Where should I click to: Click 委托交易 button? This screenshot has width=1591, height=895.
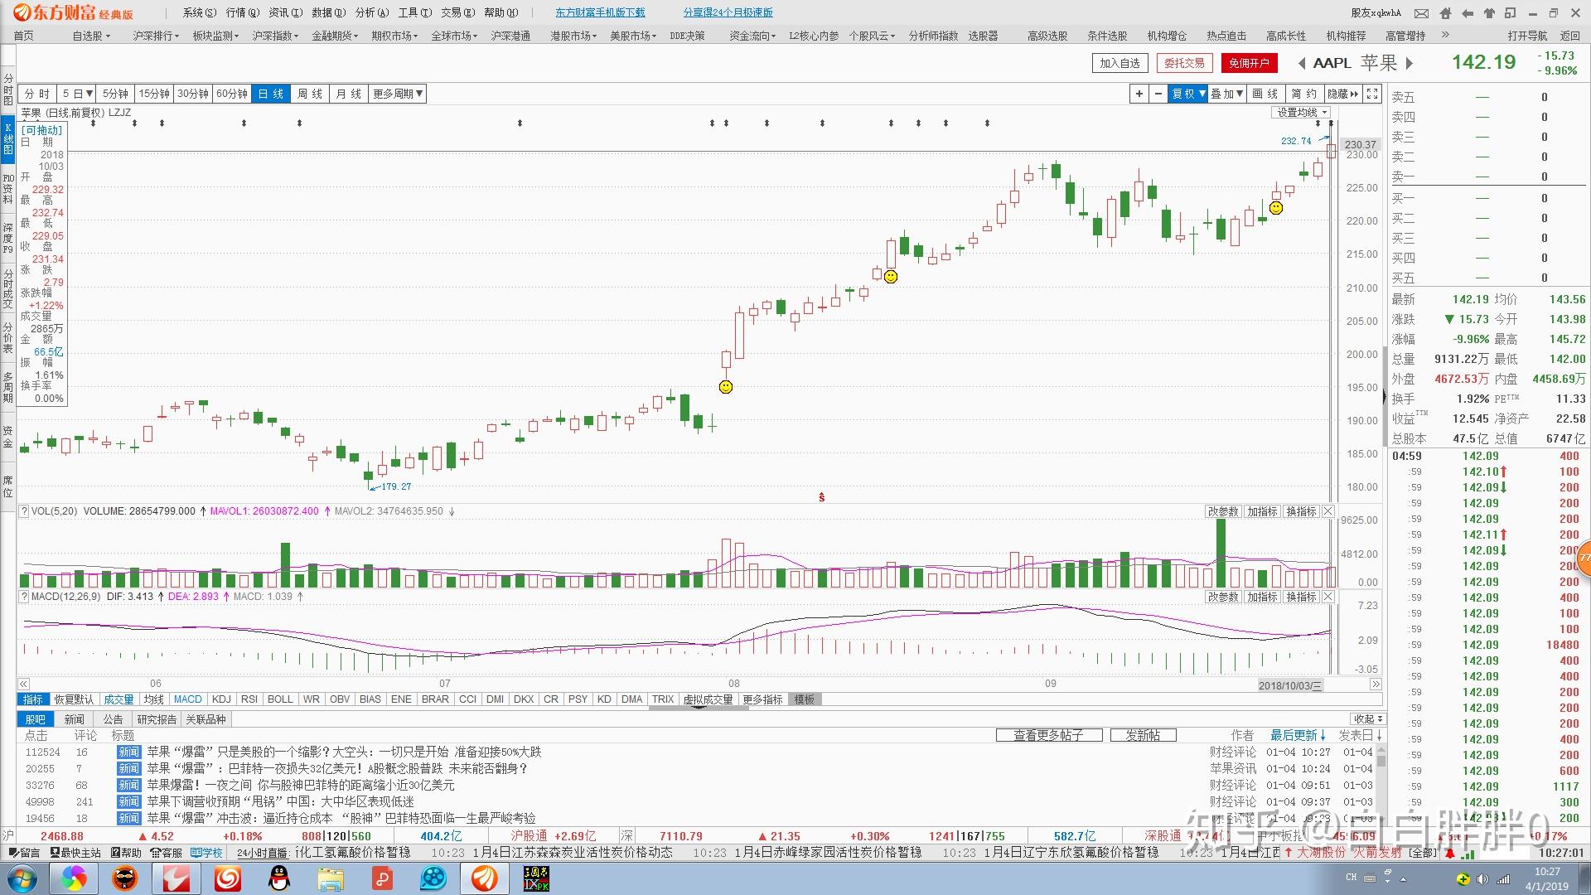coord(1184,63)
